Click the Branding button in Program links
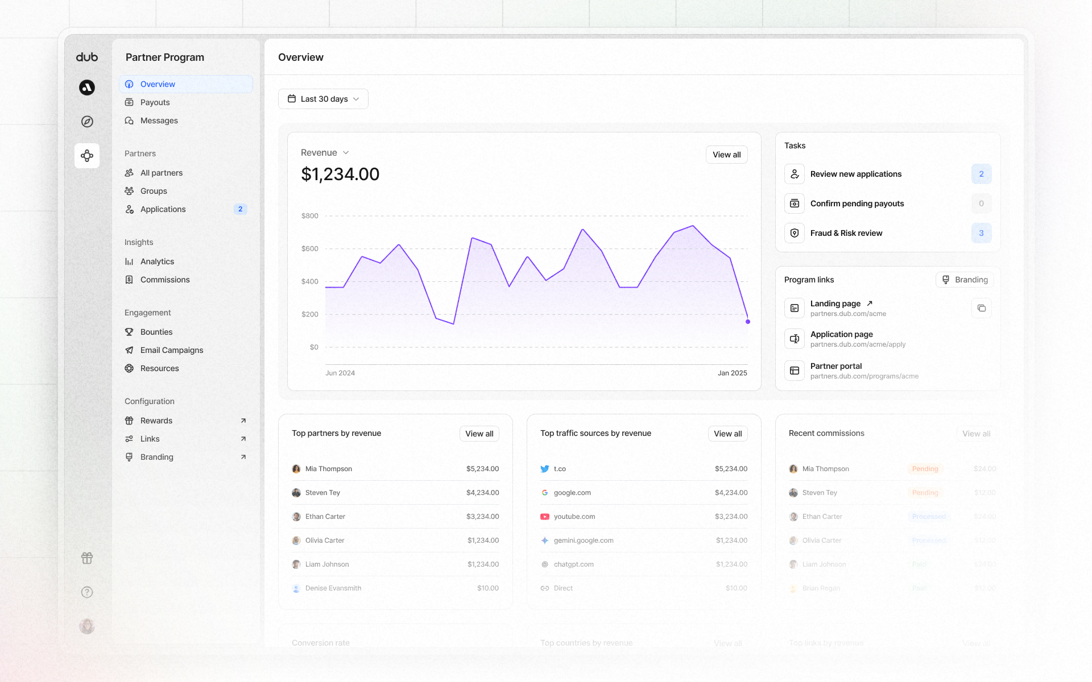Screen dimensions: 1092x682 965,280
